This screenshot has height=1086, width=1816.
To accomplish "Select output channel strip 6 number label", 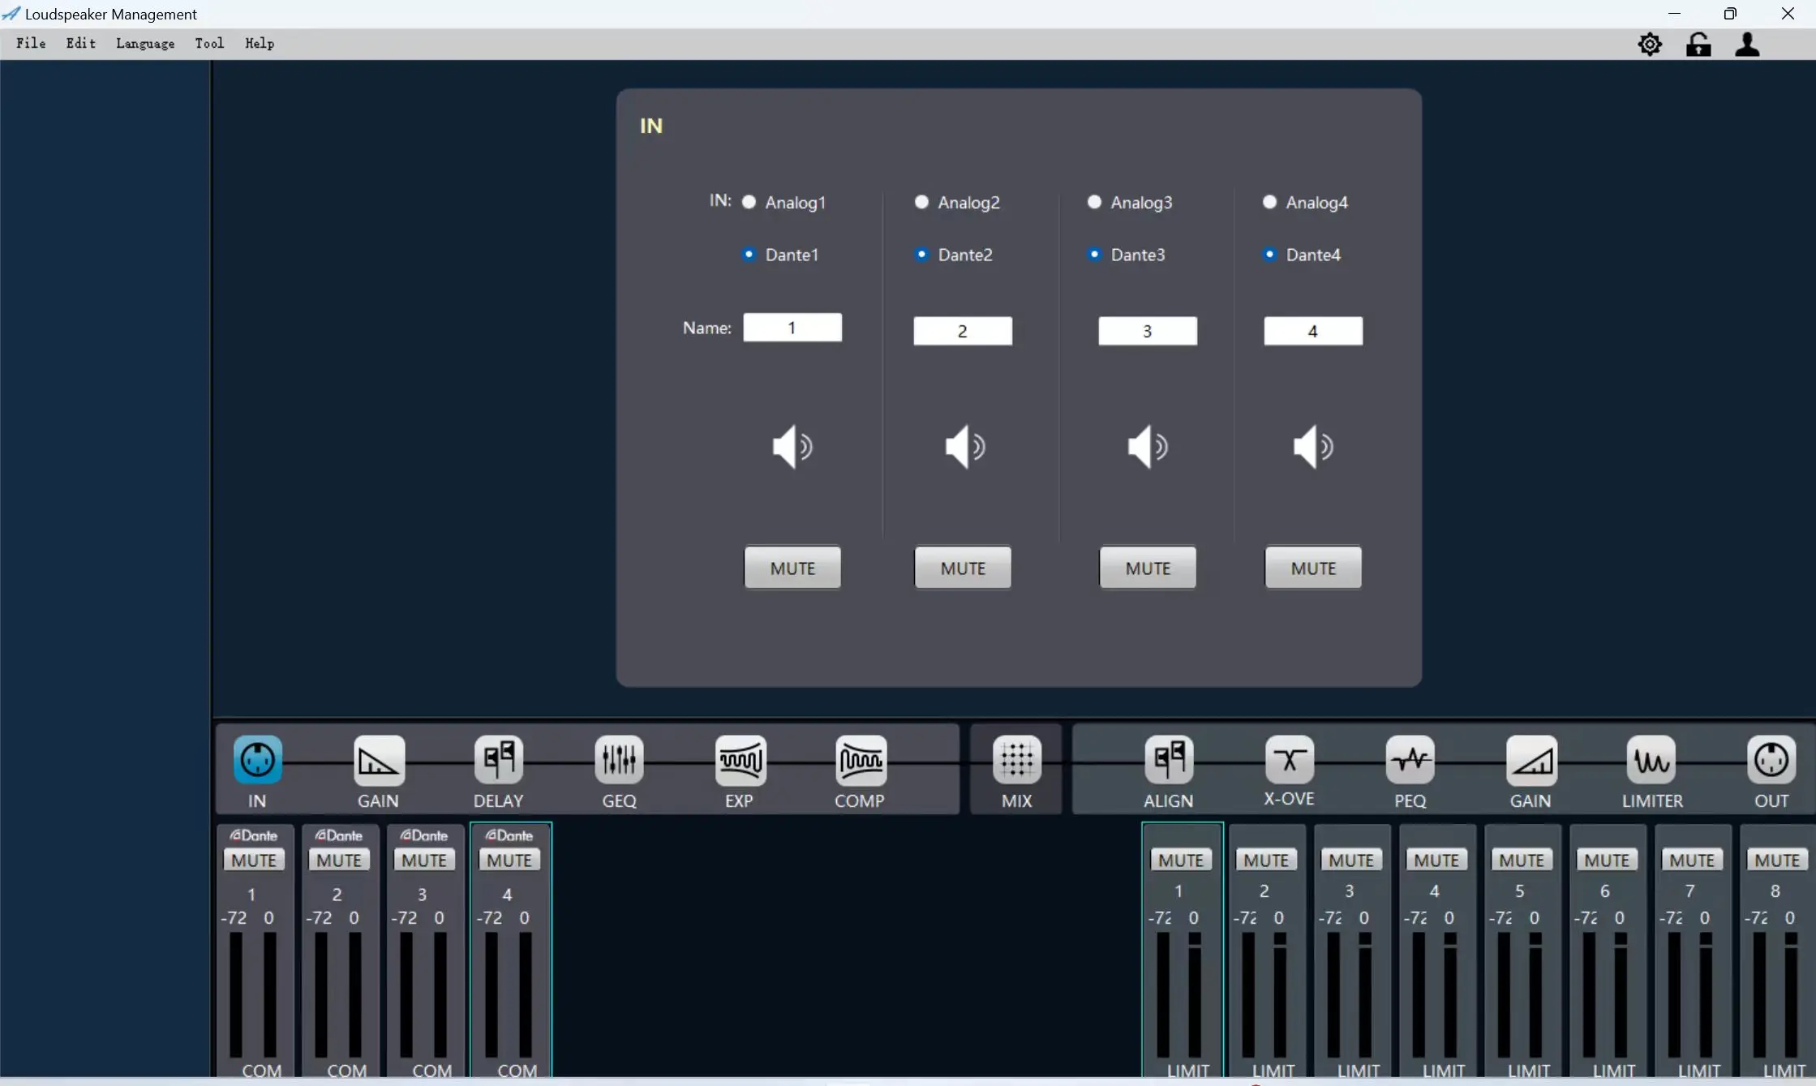I will point(1605,891).
